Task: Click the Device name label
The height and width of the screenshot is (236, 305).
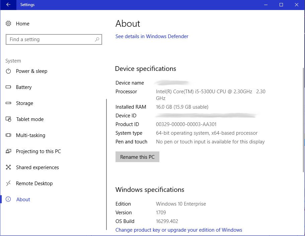Action: 130,83
